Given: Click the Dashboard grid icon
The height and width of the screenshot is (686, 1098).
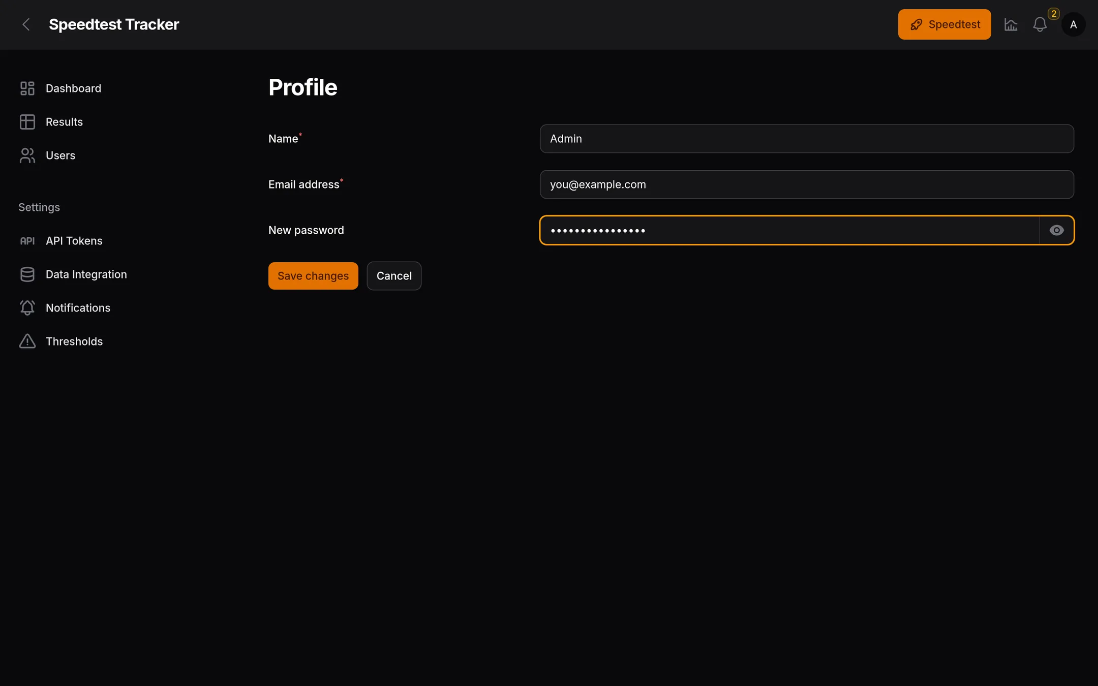Looking at the screenshot, I should click(x=27, y=88).
